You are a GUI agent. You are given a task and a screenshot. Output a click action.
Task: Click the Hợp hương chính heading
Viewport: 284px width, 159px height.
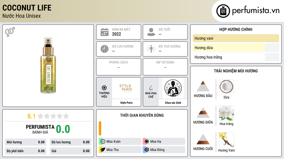[236, 29]
